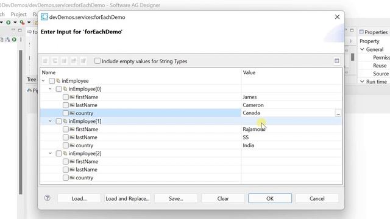This screenshot has height=219, width=390.
Task: Click string icon beside inEmployee[1] country
Action: [72, 145]
